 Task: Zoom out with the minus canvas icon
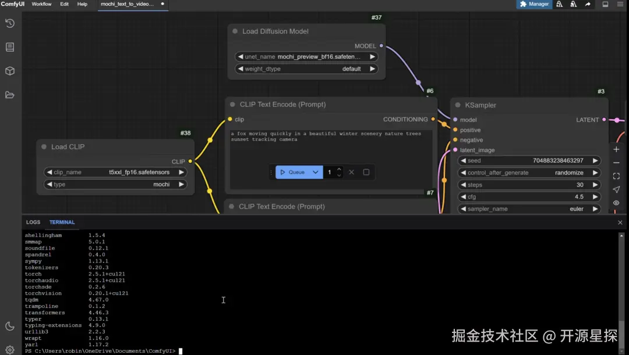[617, 163]
